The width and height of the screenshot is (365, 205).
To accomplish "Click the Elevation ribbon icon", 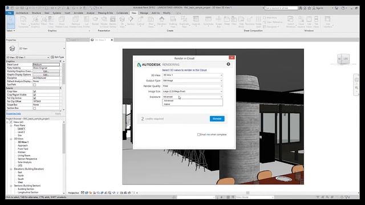I will coord(161,21).
